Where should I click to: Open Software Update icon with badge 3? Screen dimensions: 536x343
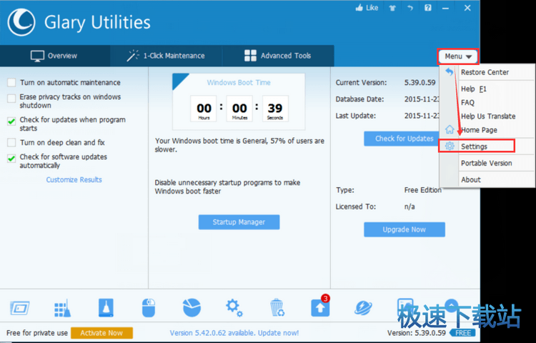321,307
